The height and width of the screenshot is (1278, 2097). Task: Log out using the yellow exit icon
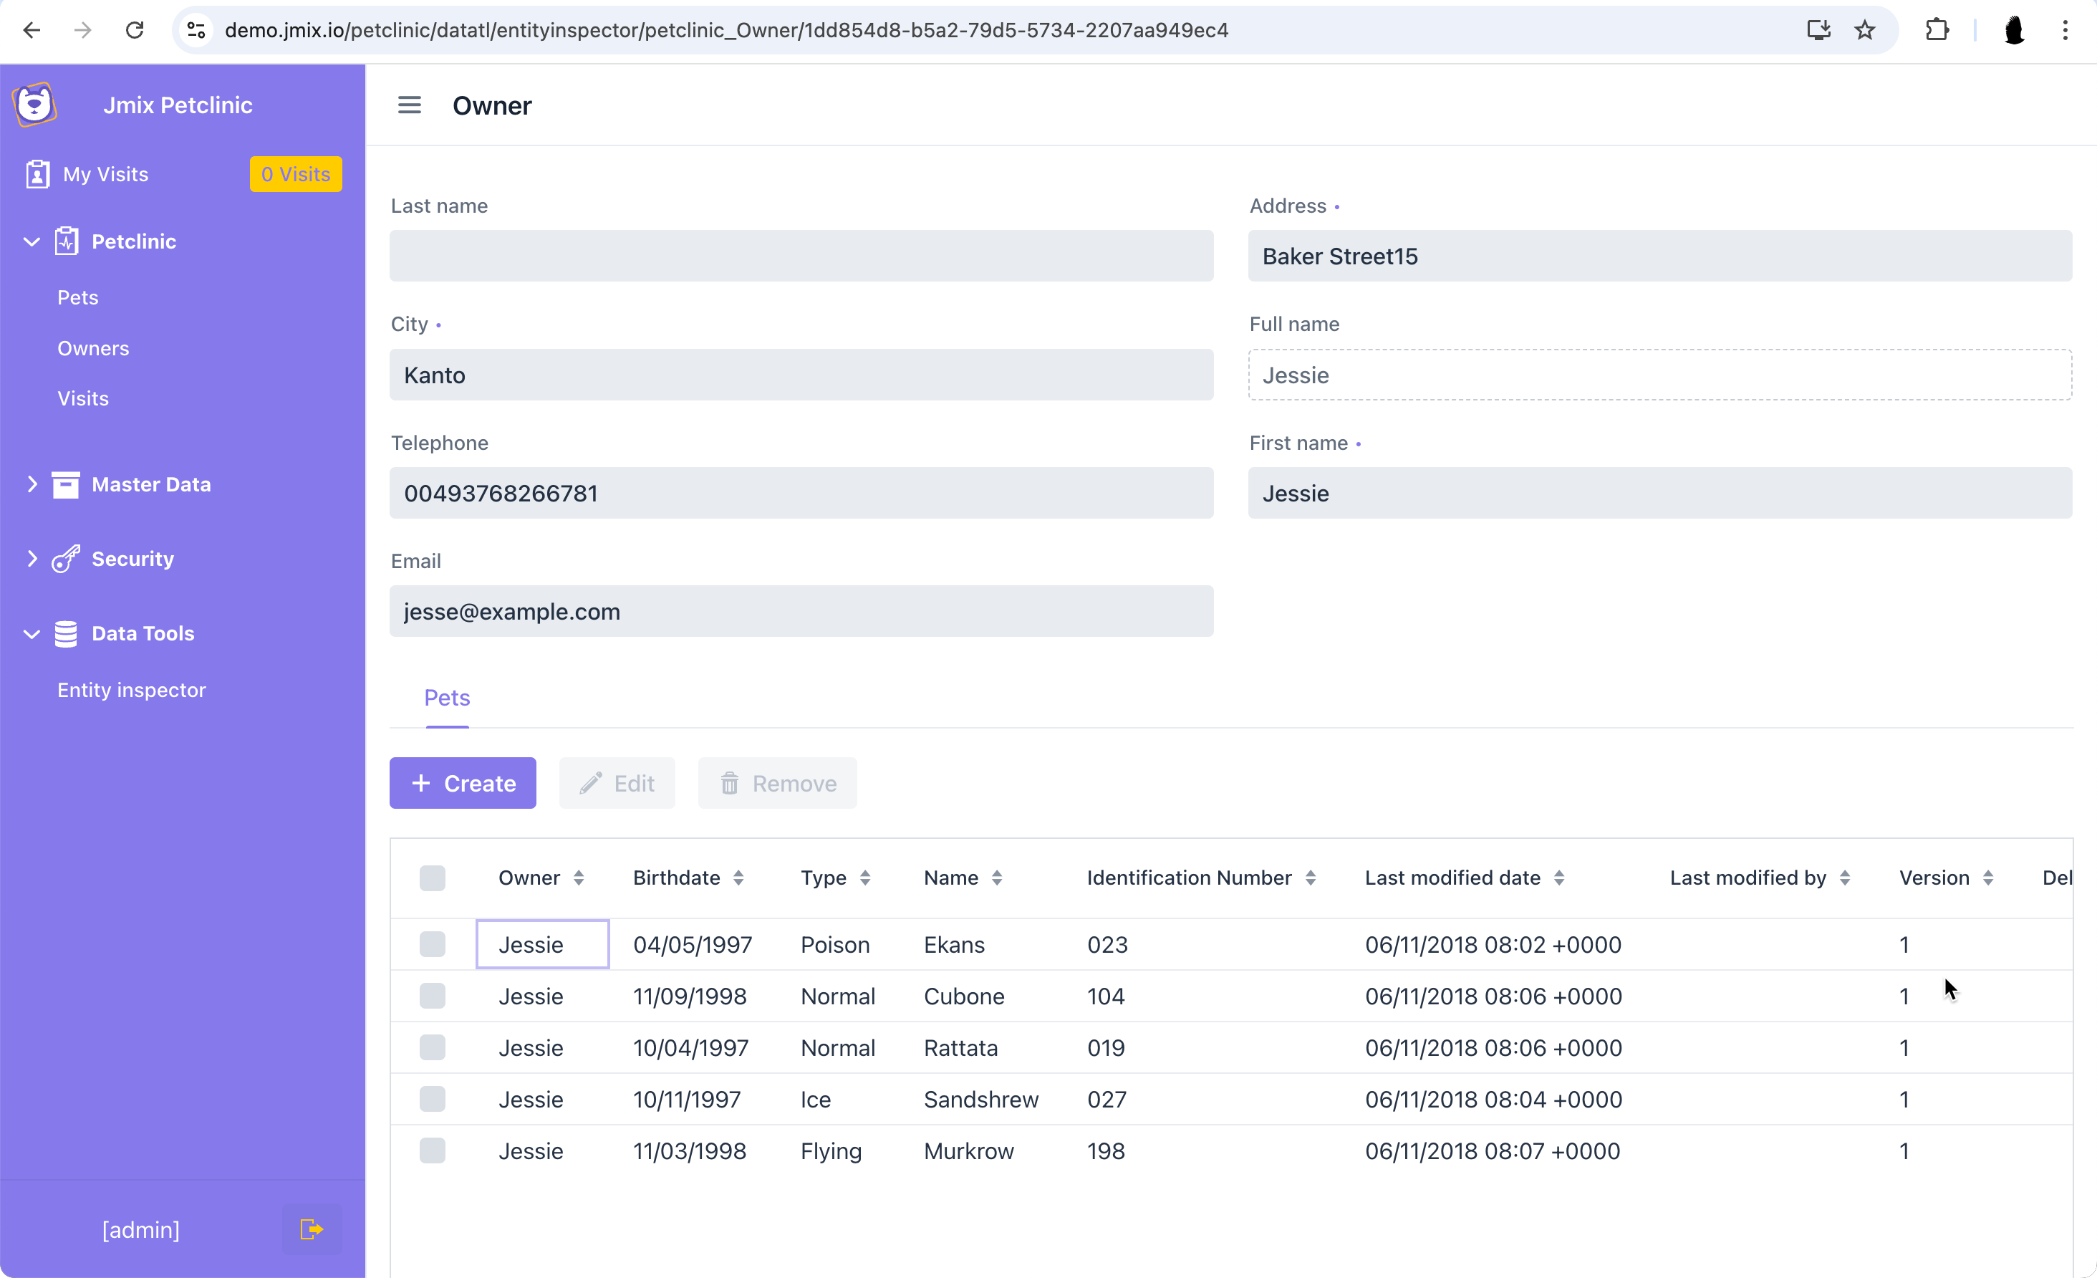point(312,1229)
